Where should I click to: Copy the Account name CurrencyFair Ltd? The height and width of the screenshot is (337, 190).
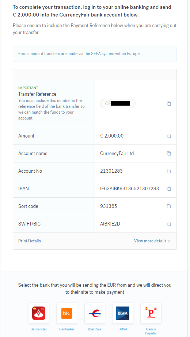click(x=169, y=153)
